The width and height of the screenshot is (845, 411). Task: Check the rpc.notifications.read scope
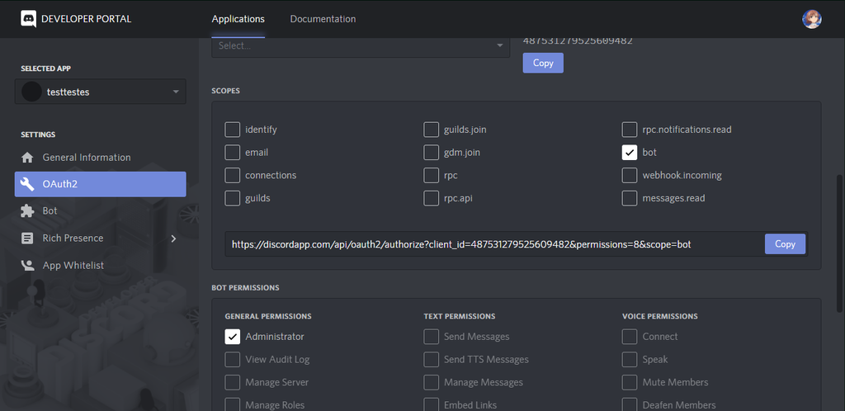630,130
